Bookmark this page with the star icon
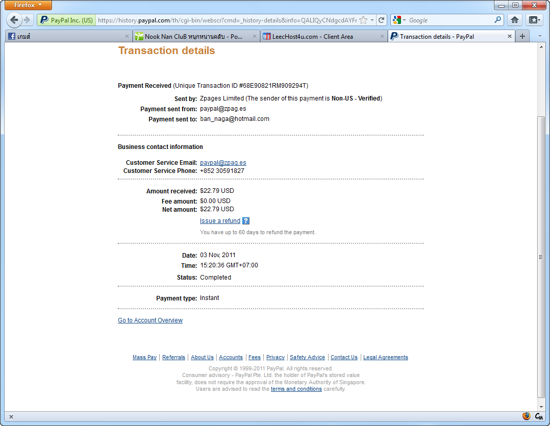The width and height of the screenshot is (550, 426). tap(363, 20)
